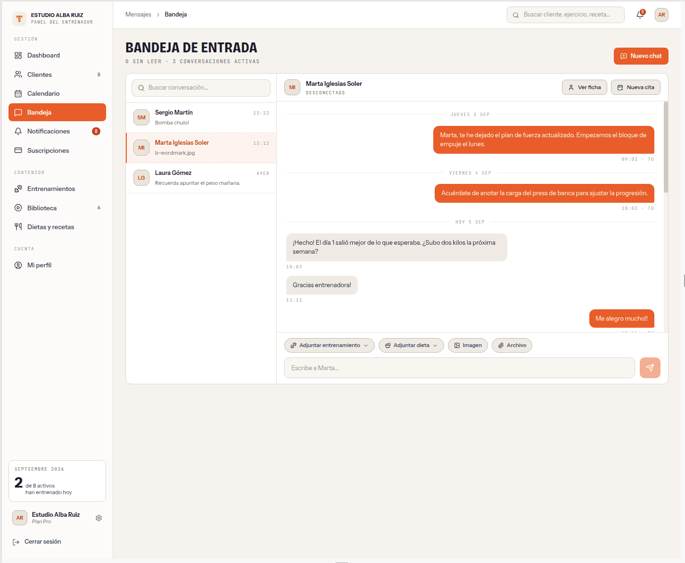Click Marta's MI avatar in chat header
685x563 pixels.
click(x=292, y=87)
